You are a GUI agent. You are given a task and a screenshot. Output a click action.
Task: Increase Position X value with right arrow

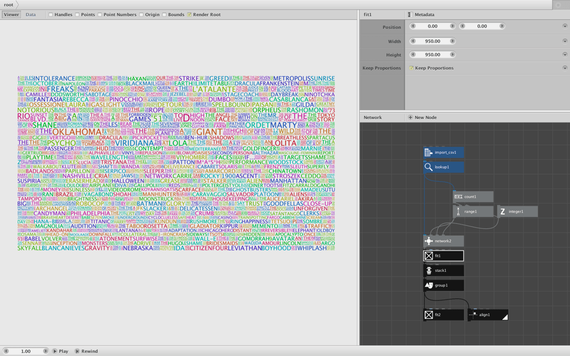pyautogui.click(x=452, y=26)
